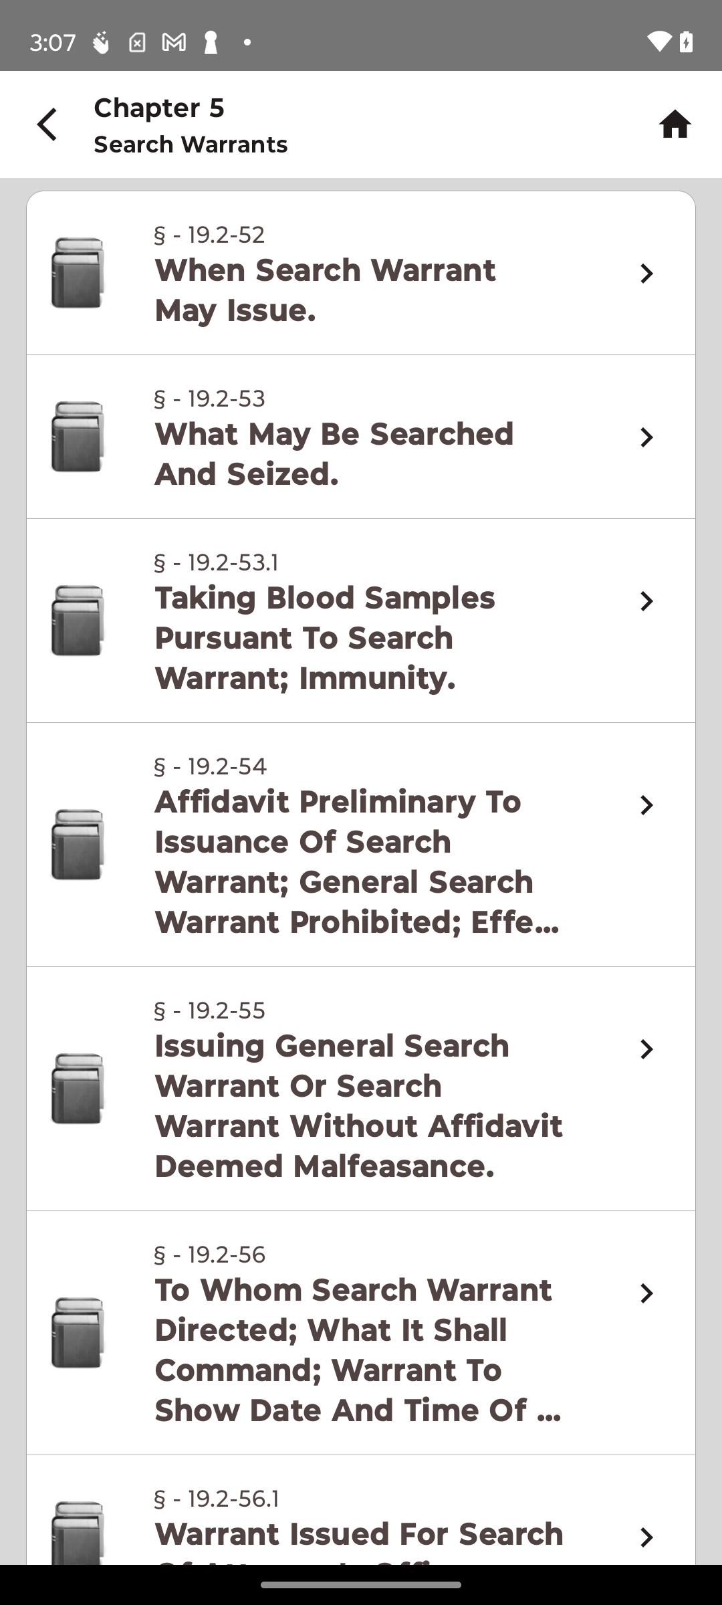The image size is (722, 1605).
Task: Tap book icon beside § 19.2-54
Action: 78,845
